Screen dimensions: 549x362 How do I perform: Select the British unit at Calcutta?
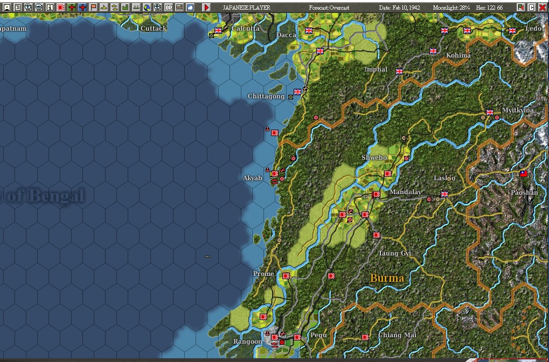click(218, 31)
